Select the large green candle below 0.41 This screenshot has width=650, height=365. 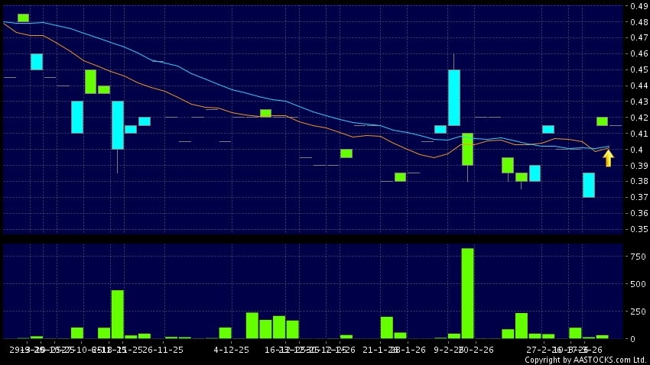click(x=467, y=149)
